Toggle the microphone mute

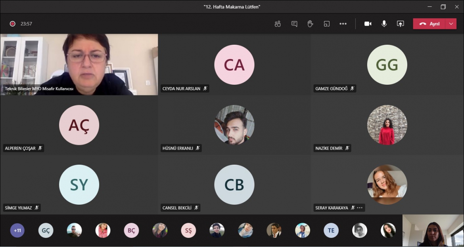tap(384, 24)
